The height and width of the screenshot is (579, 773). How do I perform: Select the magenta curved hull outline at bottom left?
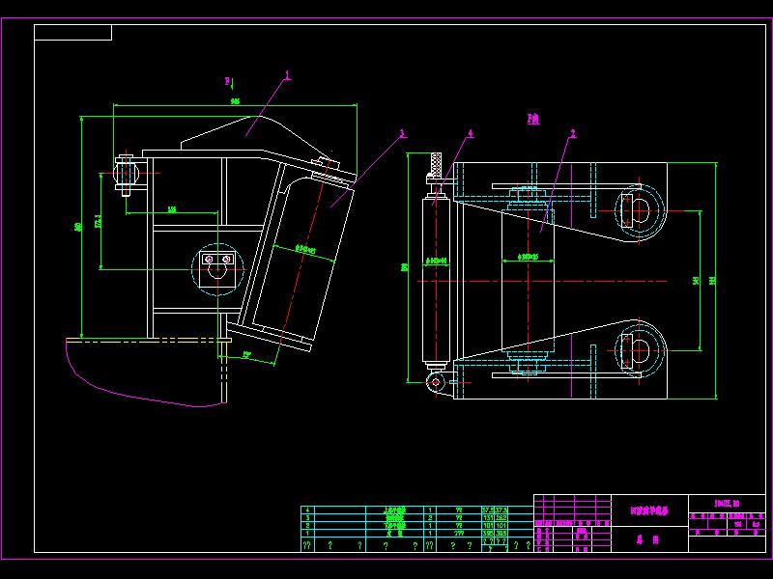pyautogui.click(x=147, y=372)
